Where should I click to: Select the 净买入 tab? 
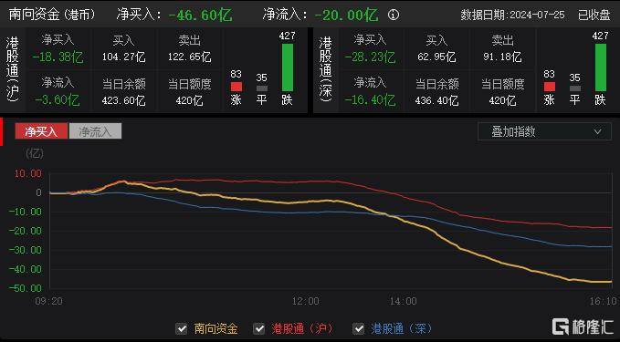point(41,131)
